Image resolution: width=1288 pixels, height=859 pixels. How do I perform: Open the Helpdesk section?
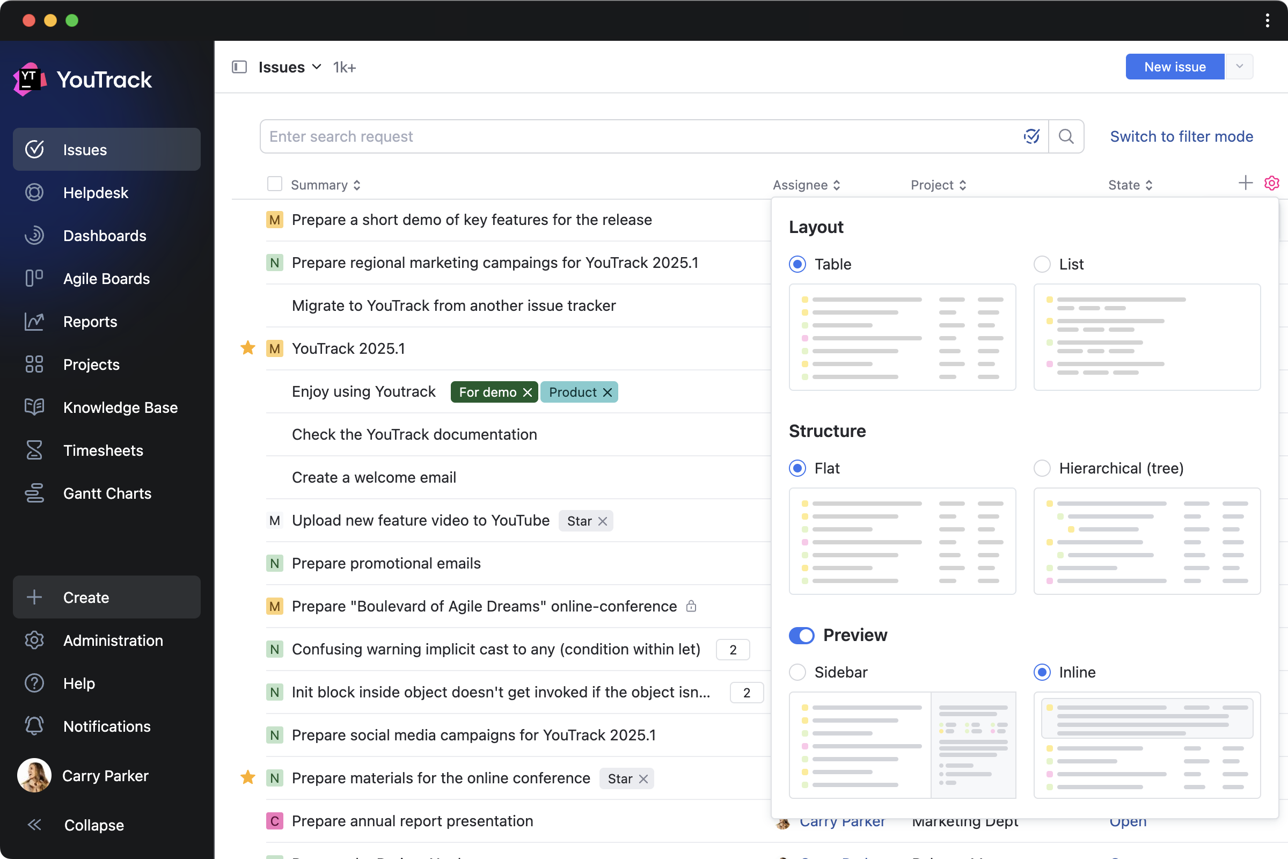[95, 192]
